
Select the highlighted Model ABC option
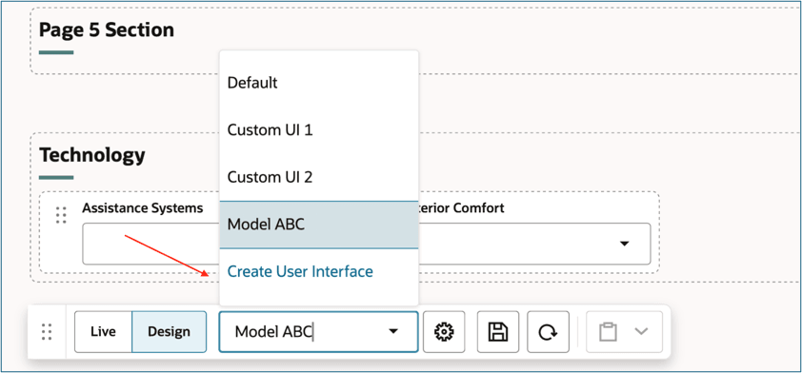coord(319,225)
